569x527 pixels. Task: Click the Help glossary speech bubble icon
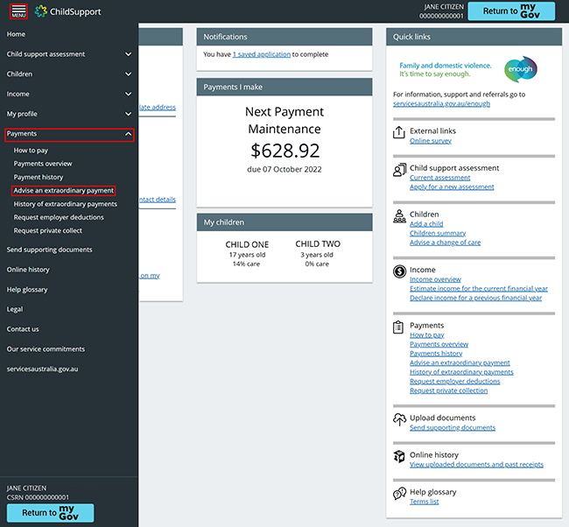point(399,493)
